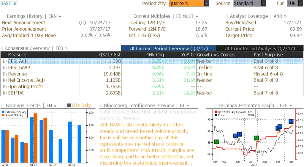Viewport: 304px width, 167px height.
Task: Click the Prior Announcement date 07/27/17
Action: click(100, 29)
